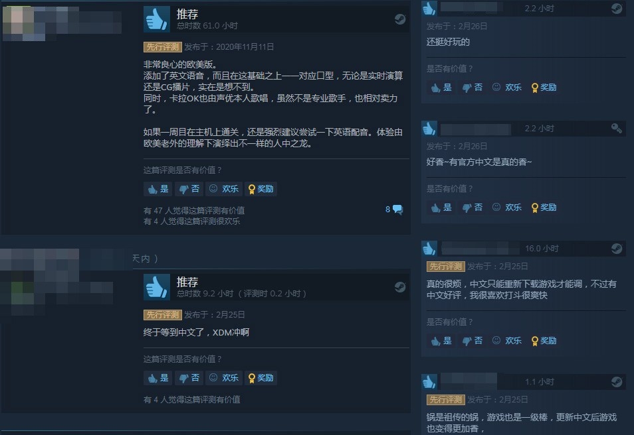This screenshot has height=435, width=634.
Task: Give 奖励 to the 好香 review
Action: click(544, 208)
